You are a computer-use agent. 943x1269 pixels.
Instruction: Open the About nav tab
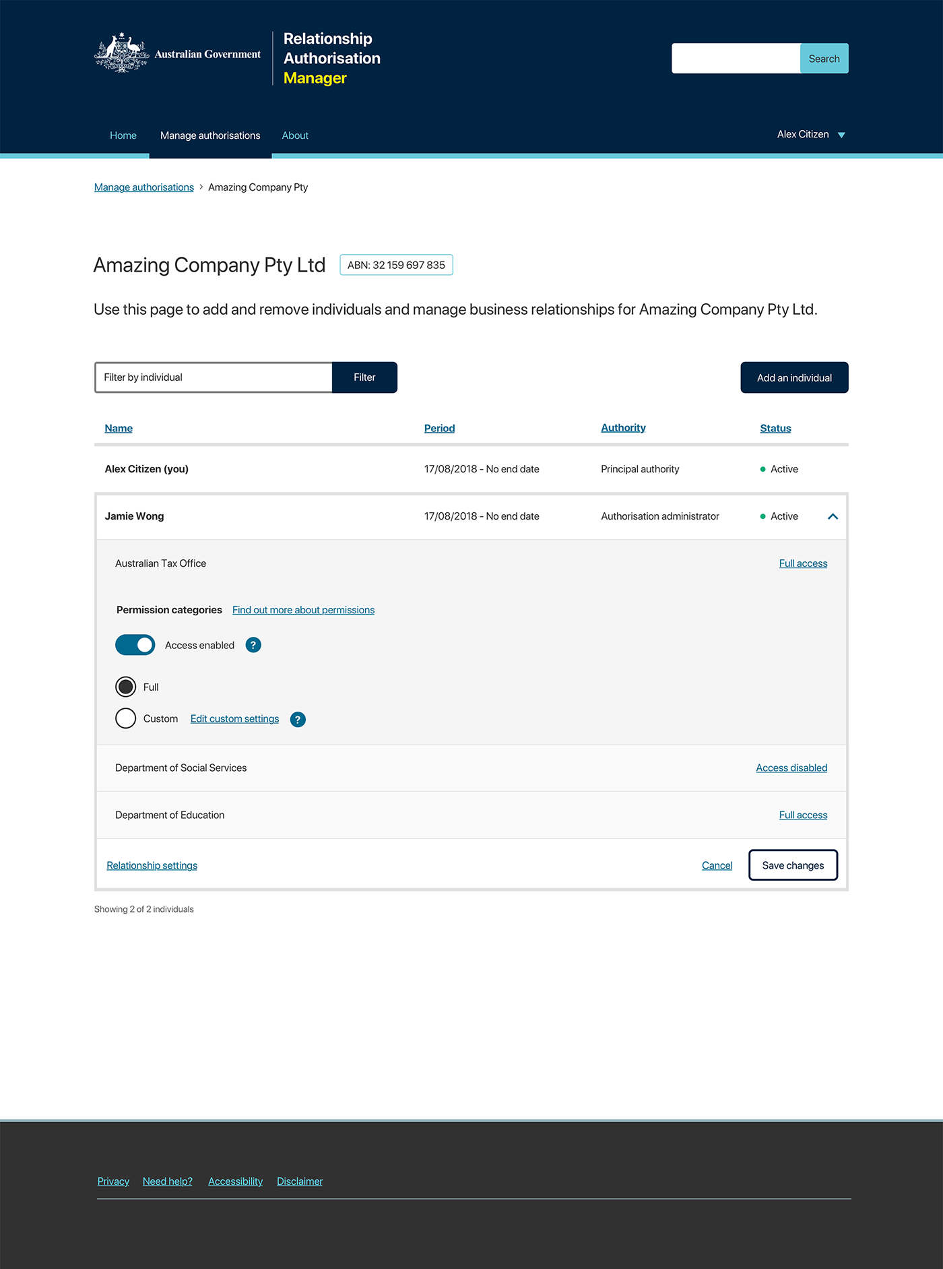(295, 135)
